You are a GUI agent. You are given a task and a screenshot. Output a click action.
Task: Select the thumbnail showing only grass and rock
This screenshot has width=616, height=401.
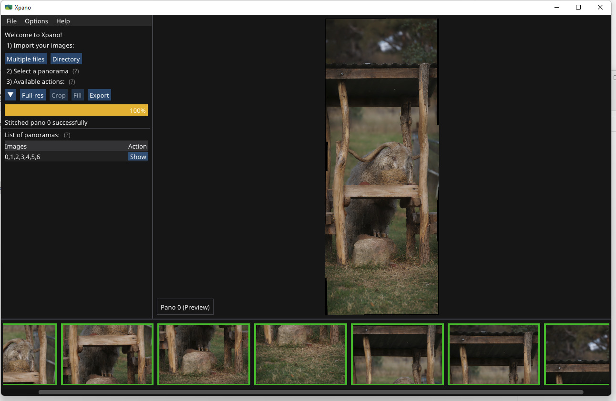(x=300, y=354)
